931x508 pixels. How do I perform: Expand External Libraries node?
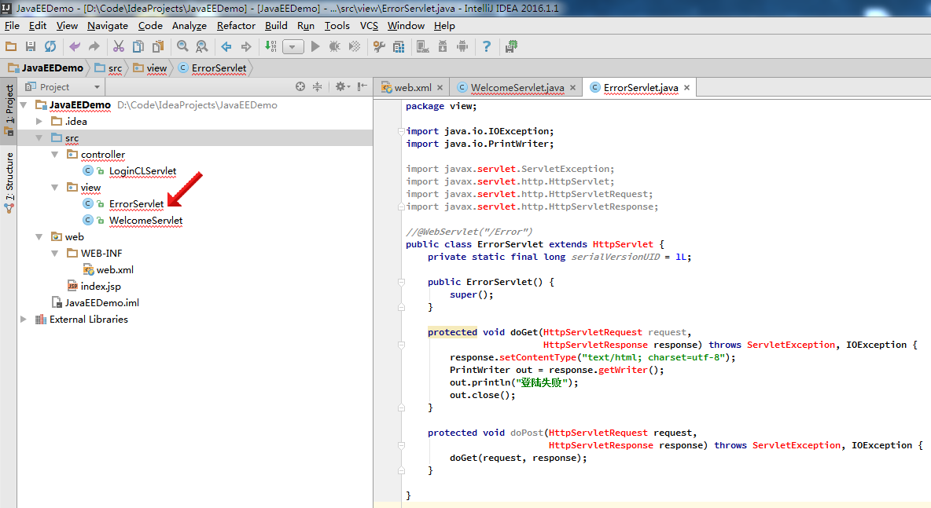point(24,319)
